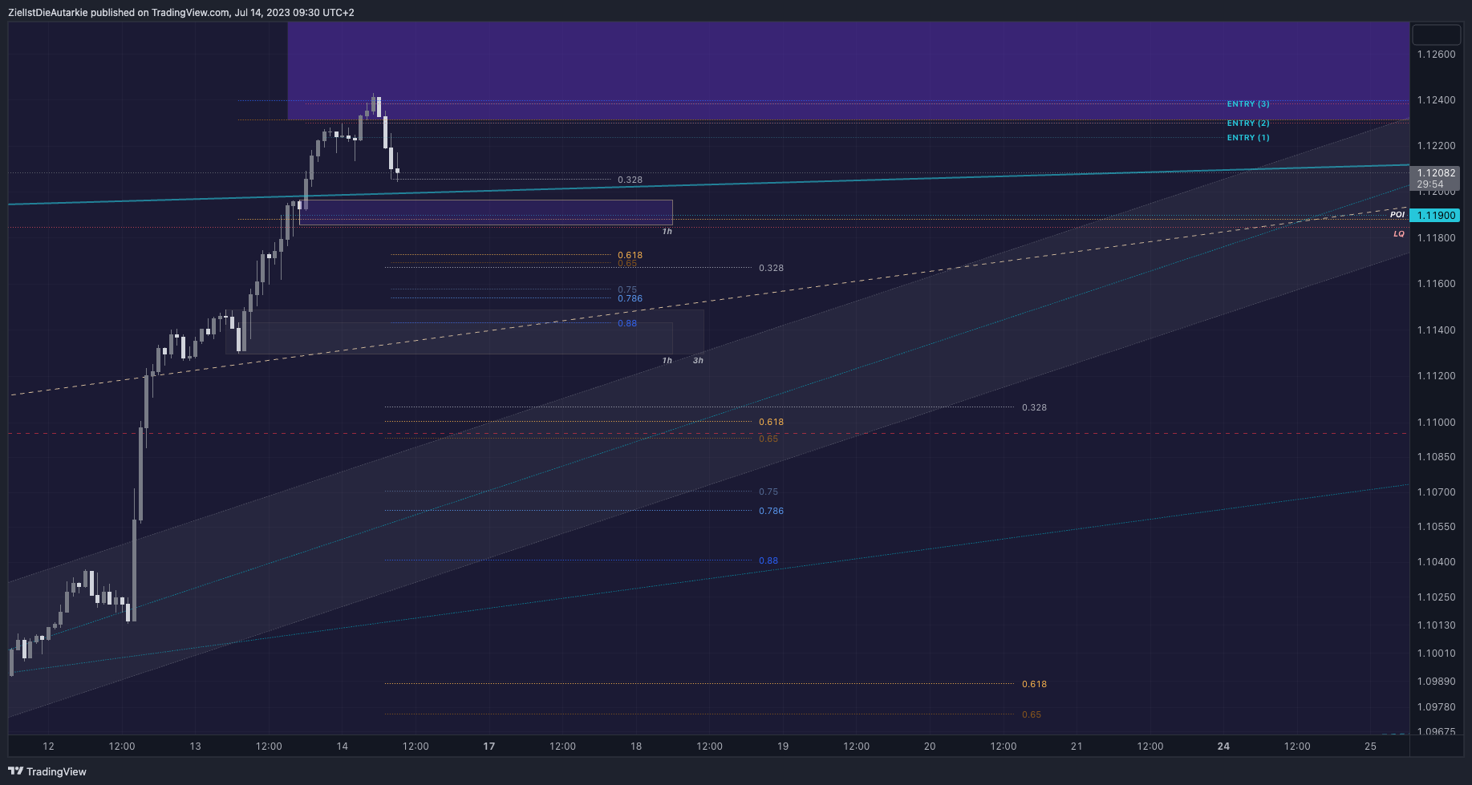Click the 1.10130 price axis value
The width and height of the screenshot is (1472, 785).
(x=1436, y=625)
